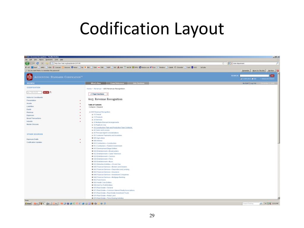Image resolution: width=304 pixels, height=228 pixels.
Task: Switch to the Cross Reference tab
Action: [117, 83]
